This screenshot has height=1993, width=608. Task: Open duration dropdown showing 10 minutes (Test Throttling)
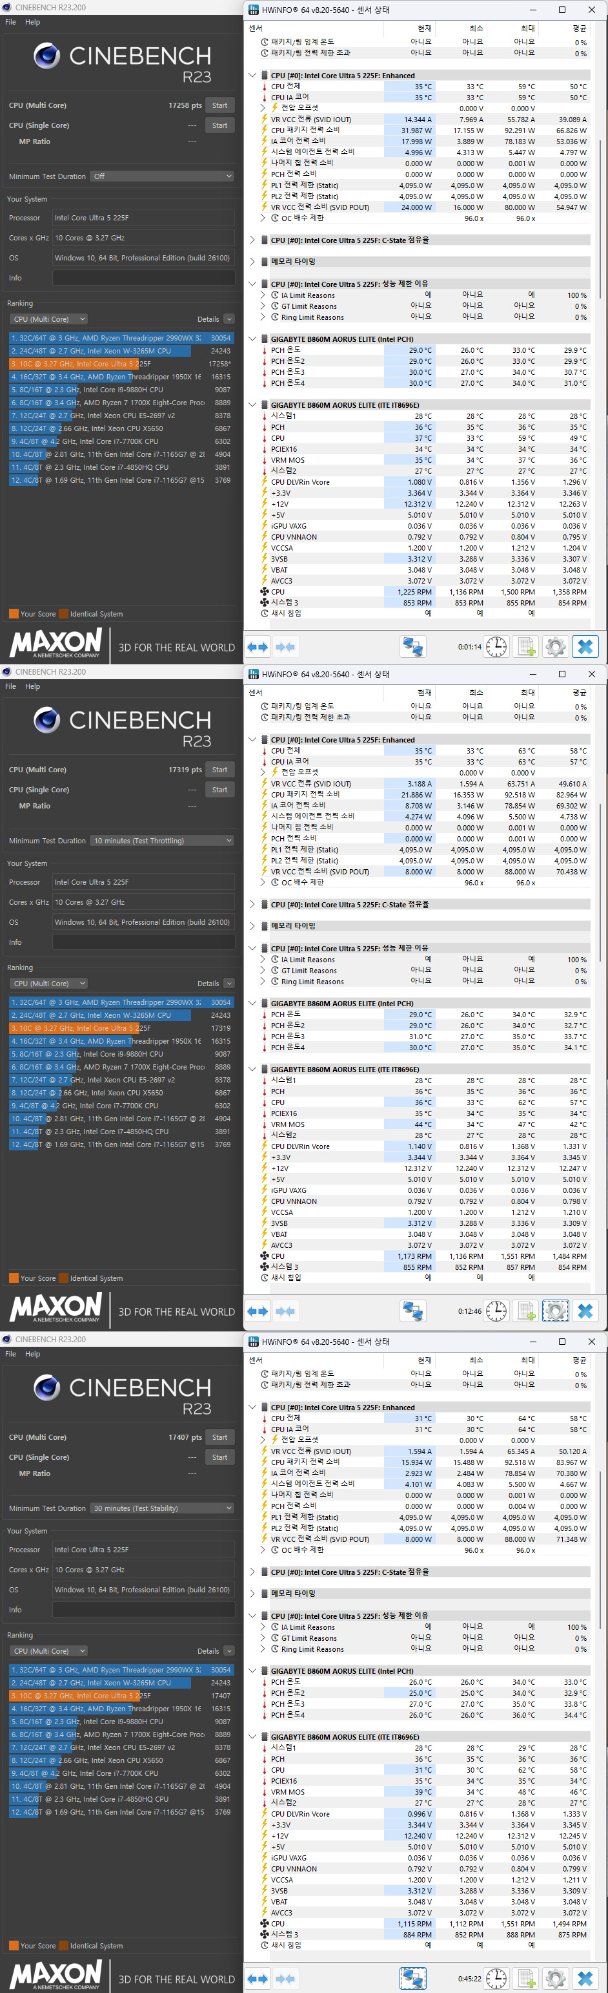point(161,841)
